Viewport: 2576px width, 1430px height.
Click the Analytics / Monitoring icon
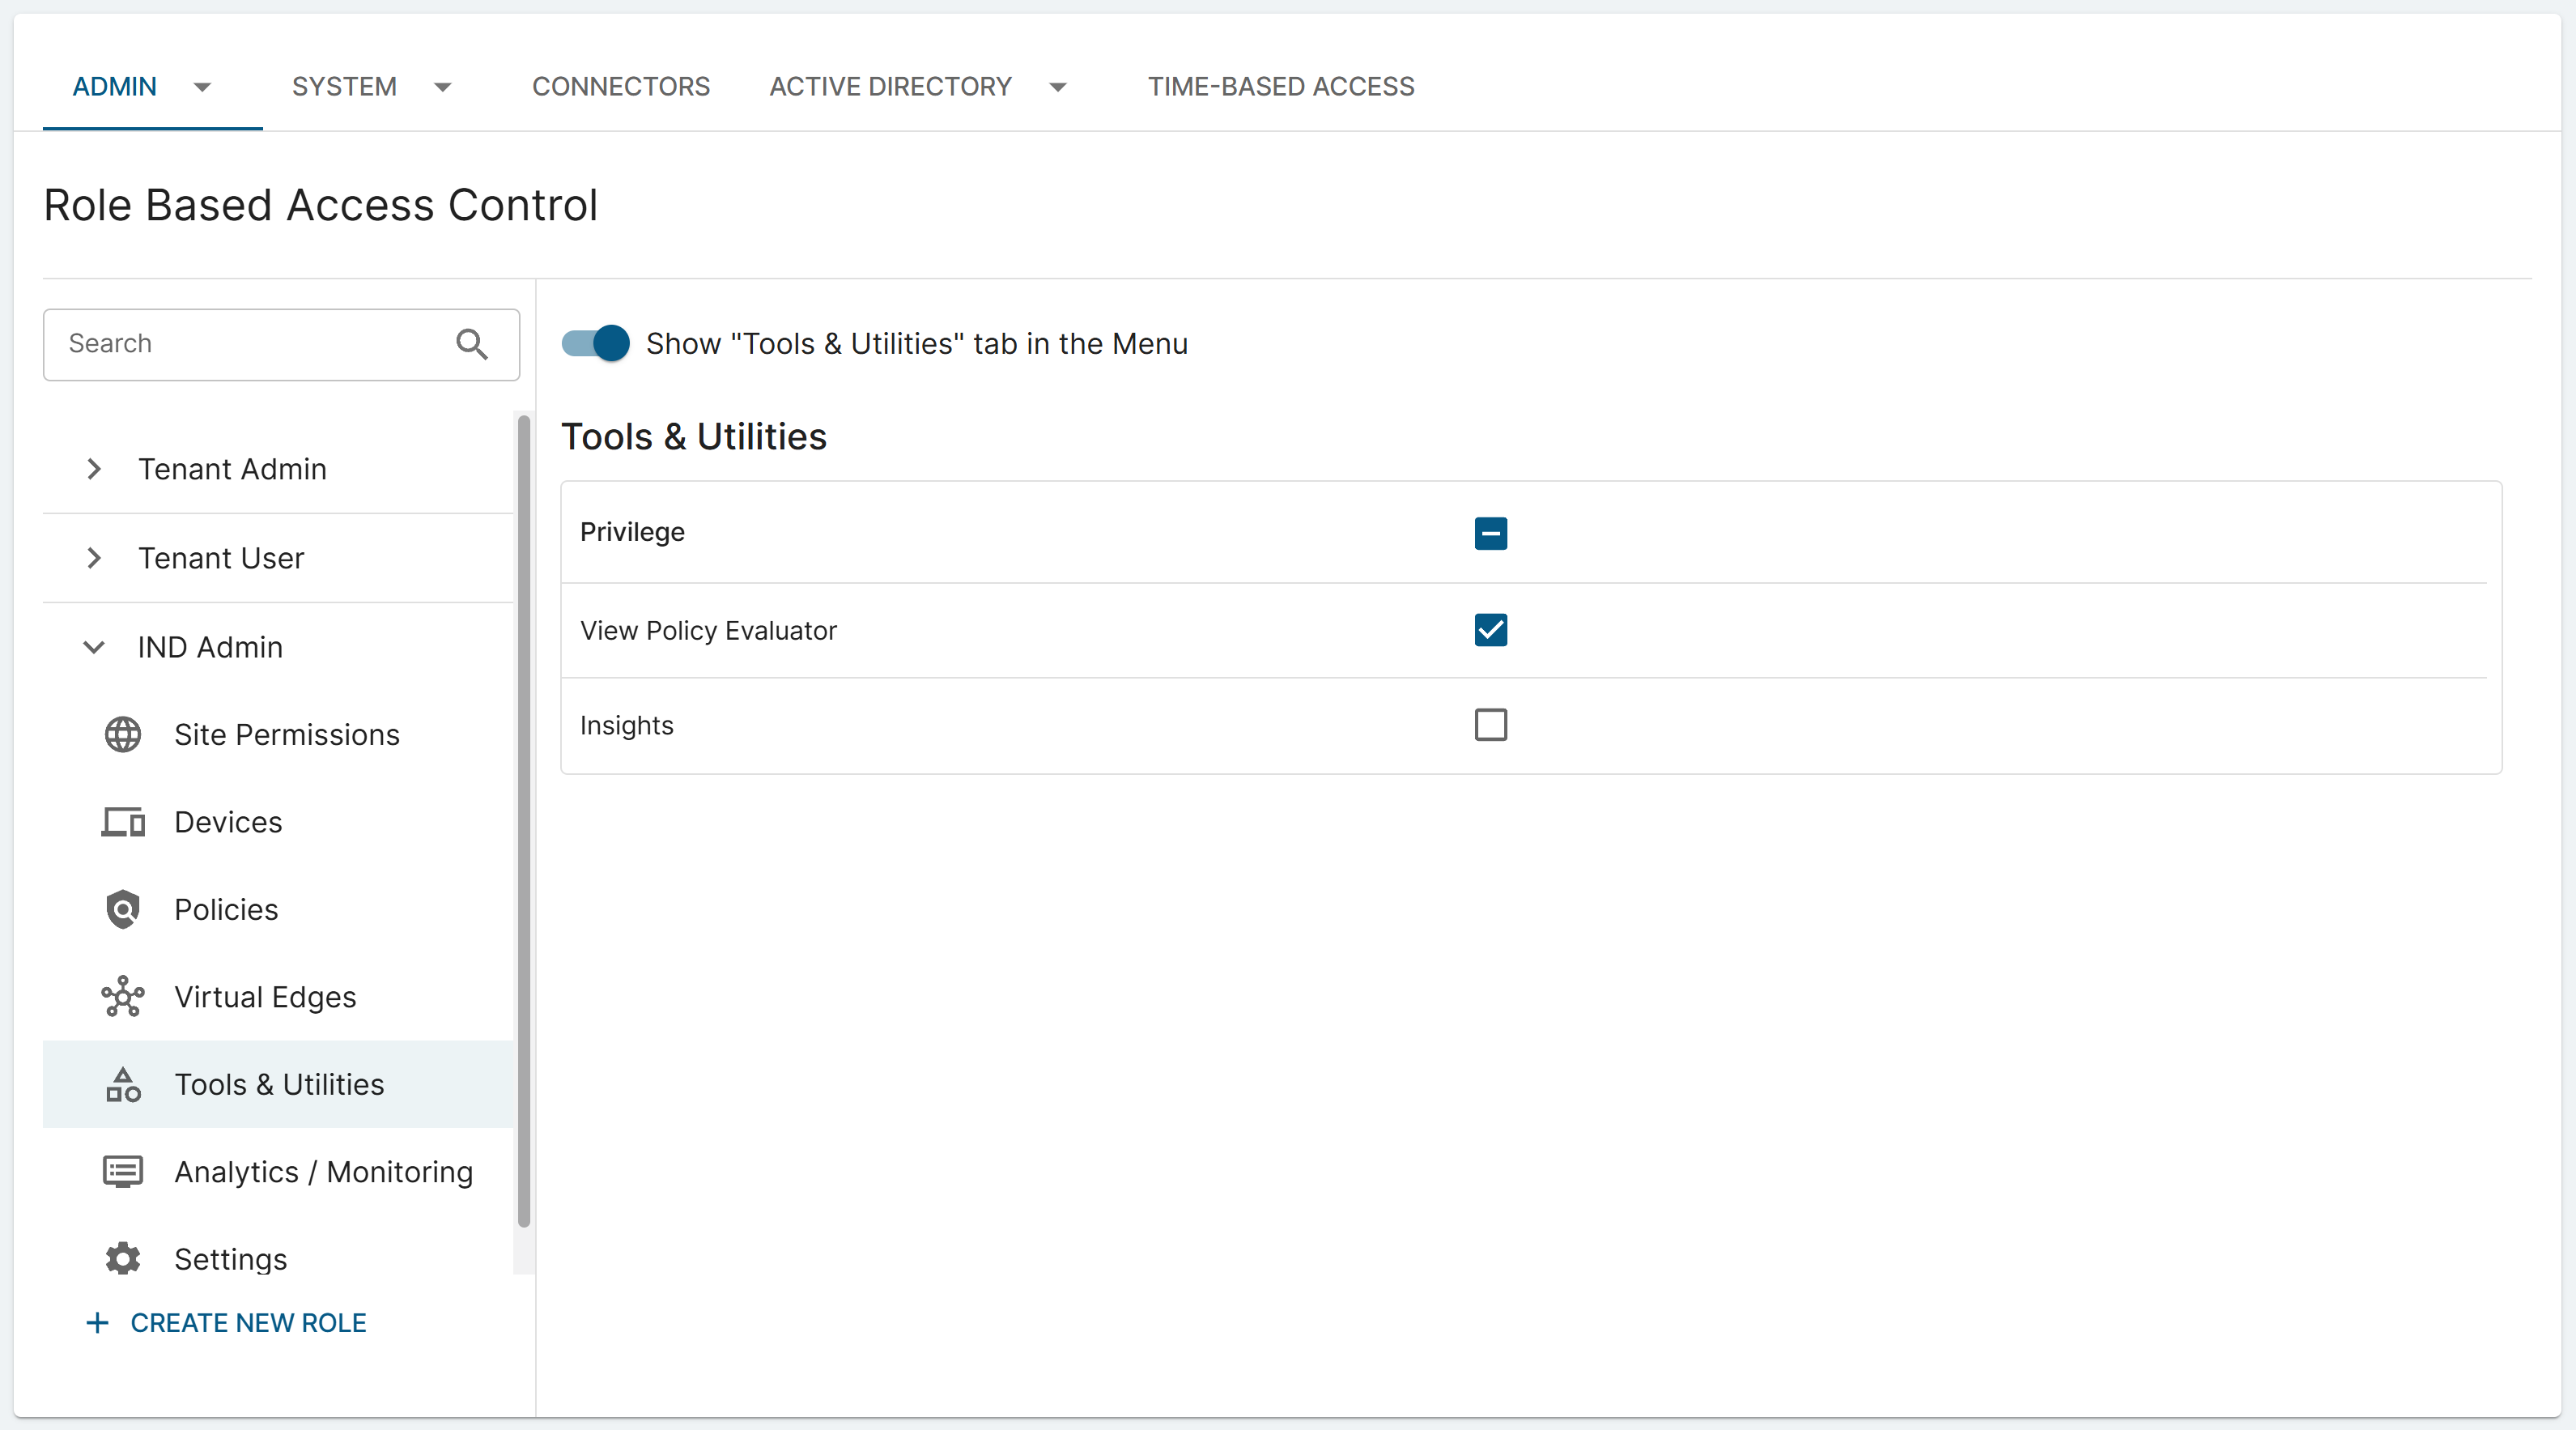click(123, 1171)
